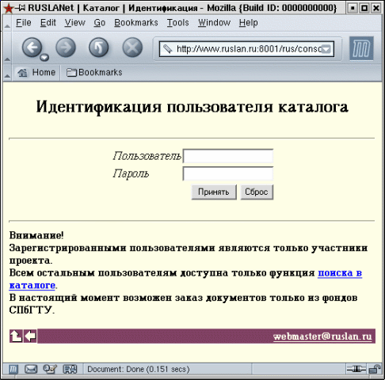The height and width of the screenshot is (380, 385).
Task: Click the bookmark page icon in URL bar
Action: pyautogui.click(x=167, y=49)
